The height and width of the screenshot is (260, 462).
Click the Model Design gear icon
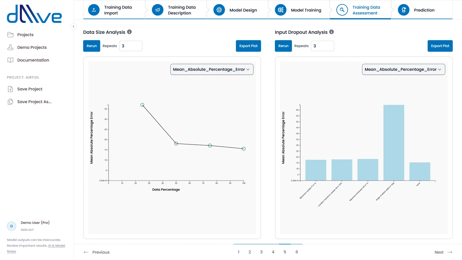[x=219, y=10]
